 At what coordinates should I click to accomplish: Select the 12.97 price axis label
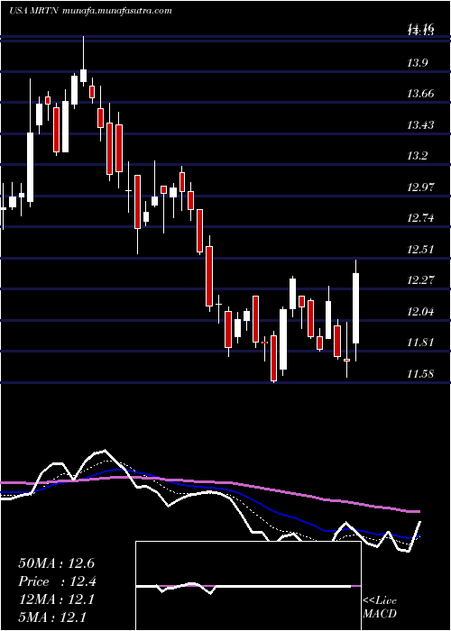(x=422, y=187)
